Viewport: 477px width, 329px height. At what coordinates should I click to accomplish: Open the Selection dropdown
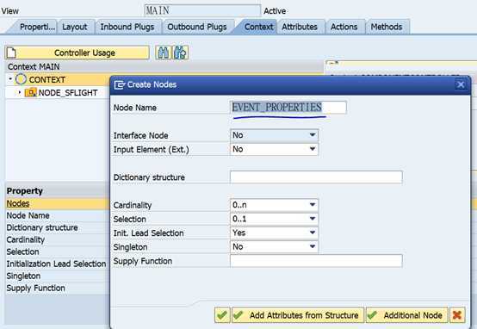[313, 219]
